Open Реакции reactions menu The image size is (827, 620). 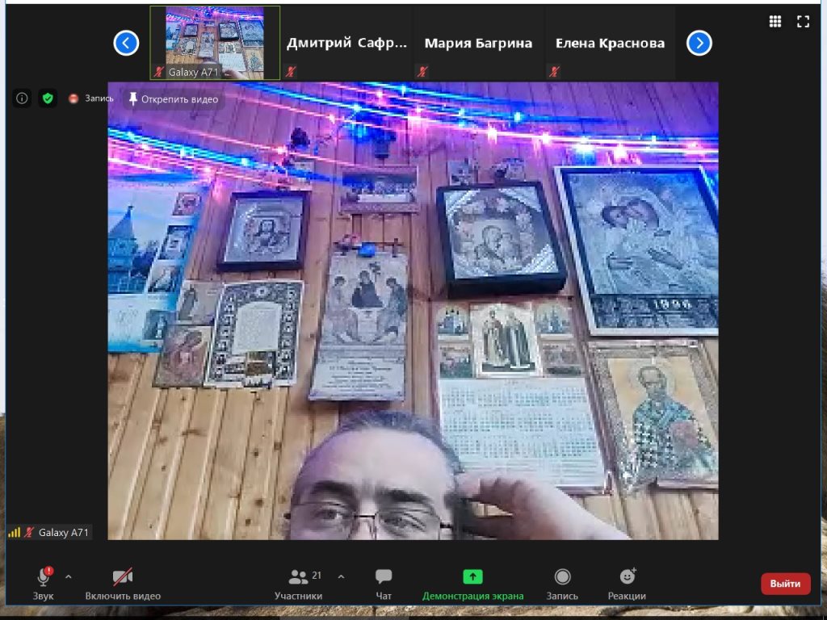coord(627,584)
